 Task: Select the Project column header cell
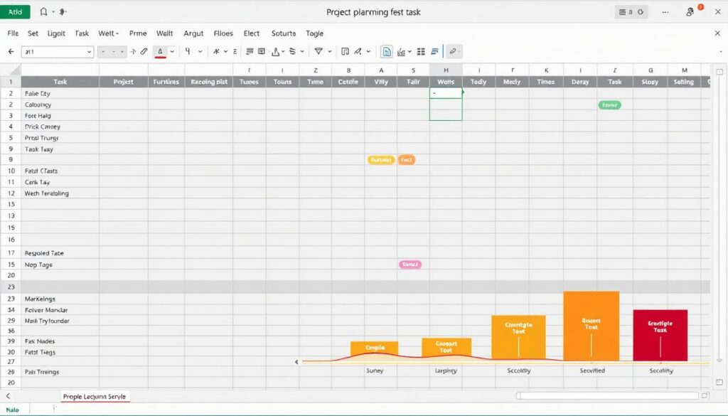(124, 82)
